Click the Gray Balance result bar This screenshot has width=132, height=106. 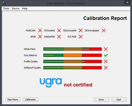tap(72, 55)
